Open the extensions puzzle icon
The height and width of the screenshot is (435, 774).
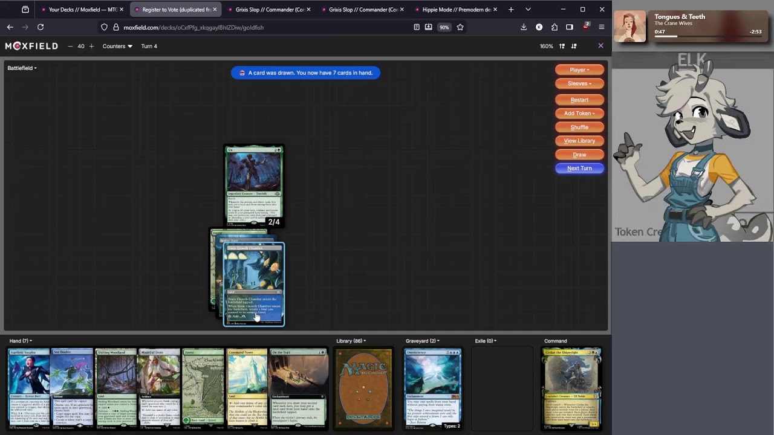tap(554, 27)
